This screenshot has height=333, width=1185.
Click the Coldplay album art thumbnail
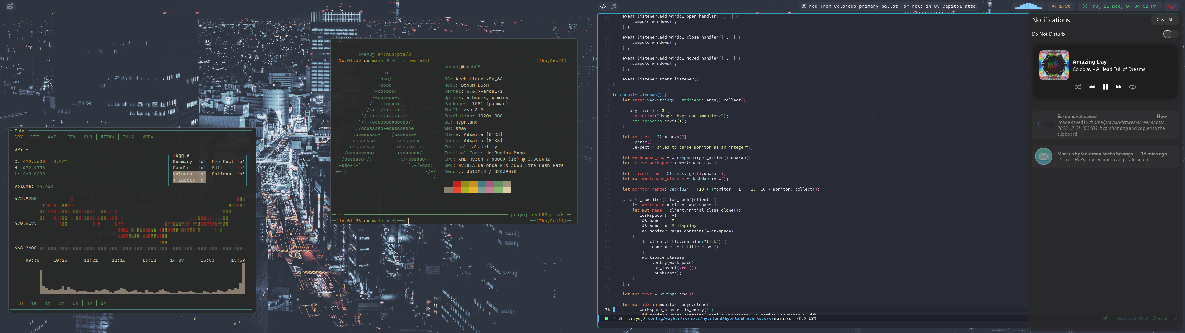tap(1054, 65)
